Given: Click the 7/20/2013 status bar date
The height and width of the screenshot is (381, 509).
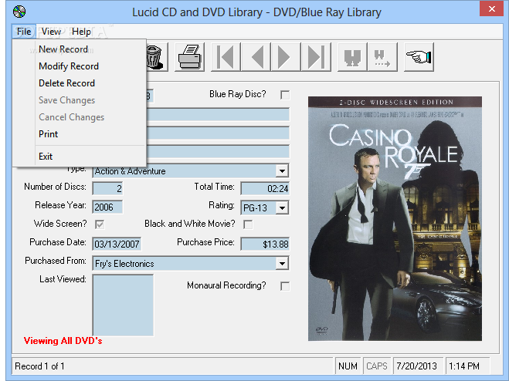Looking at the screenshot, I should [416, 366].
